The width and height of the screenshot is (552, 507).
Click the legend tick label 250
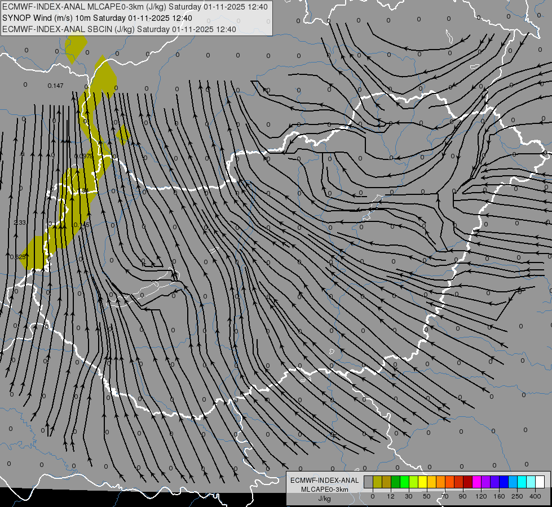517,496
